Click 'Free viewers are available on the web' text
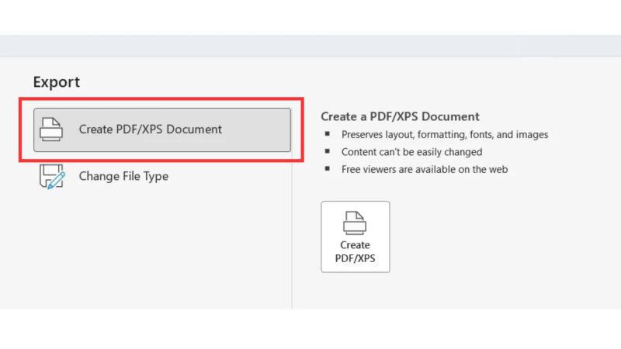Viewport: 621px width, 349px height. [425, 169]
